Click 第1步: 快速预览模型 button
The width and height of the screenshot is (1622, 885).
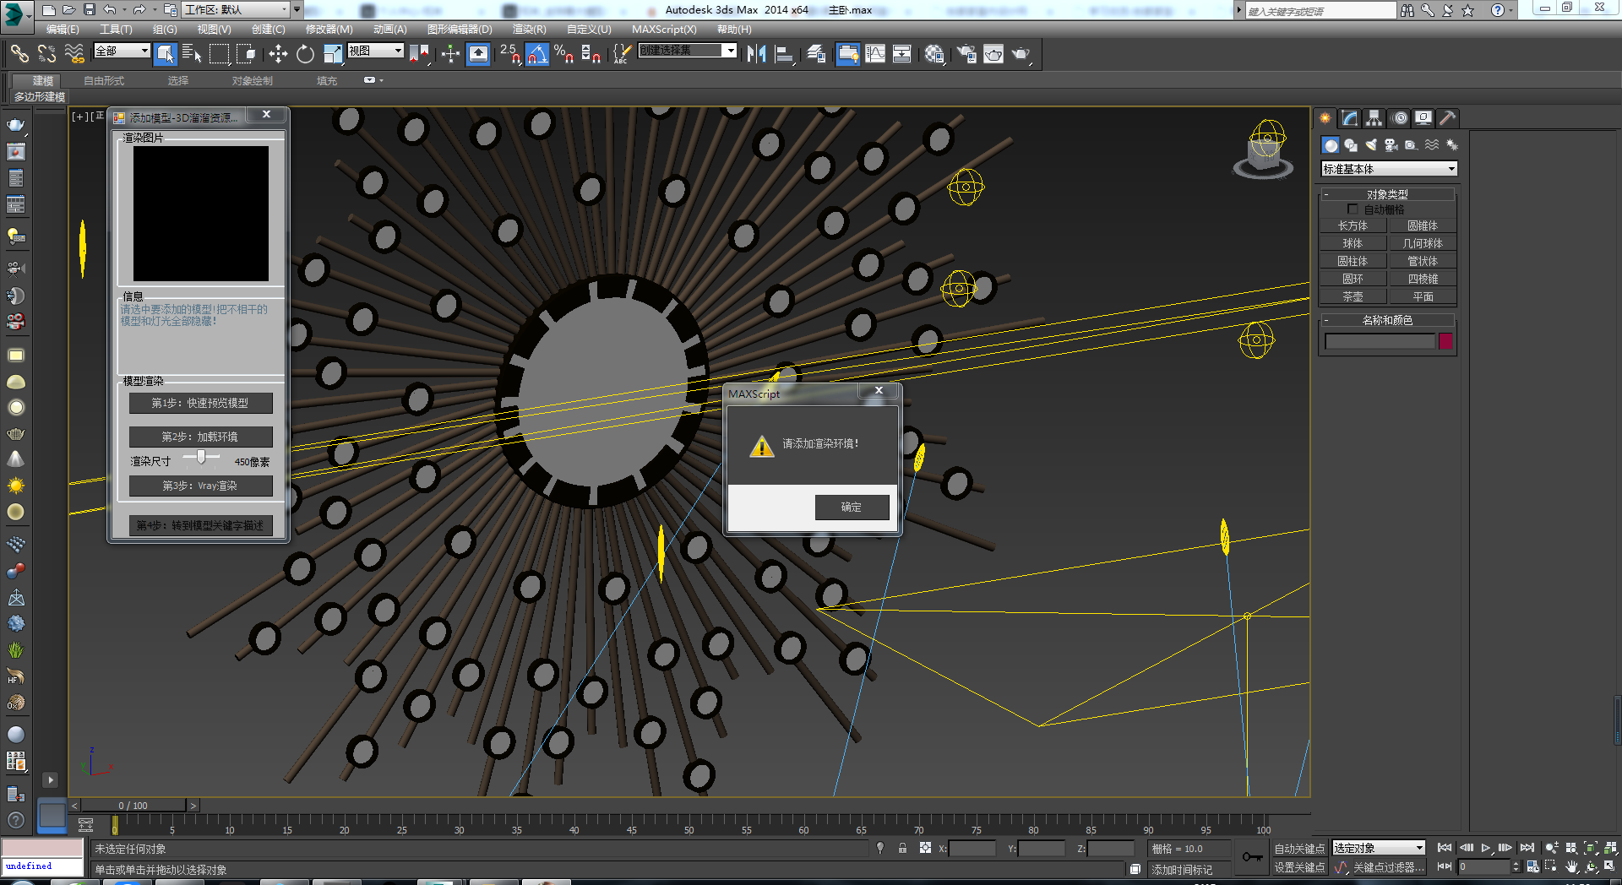point(200,403)
